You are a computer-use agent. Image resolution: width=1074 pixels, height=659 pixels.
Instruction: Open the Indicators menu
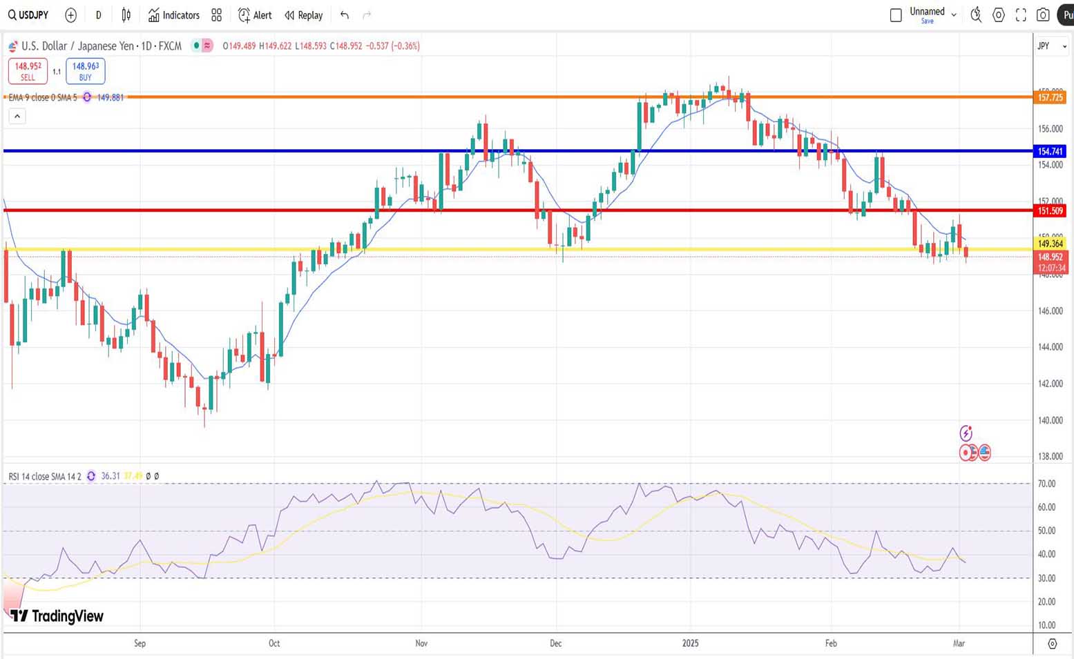pyautogui.click(x=173, y=14)
